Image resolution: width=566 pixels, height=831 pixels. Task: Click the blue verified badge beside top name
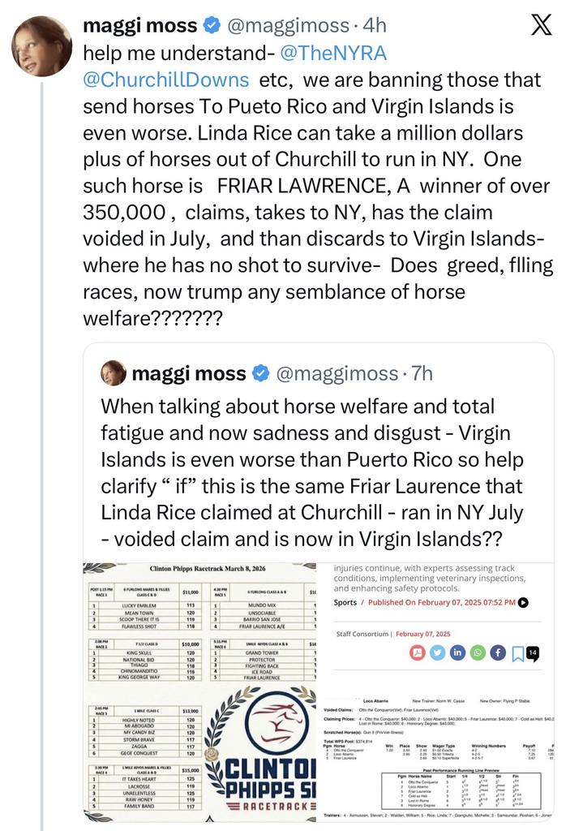tap(210, 26)
